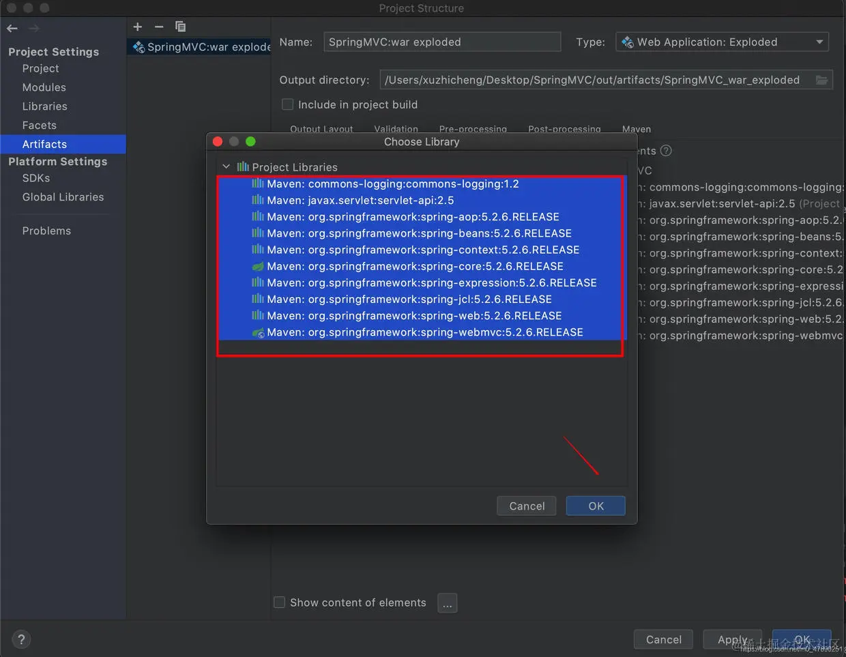846x657 pixels.
Task: Enable Show content of elements checkbox
Action: pos(279,602)
